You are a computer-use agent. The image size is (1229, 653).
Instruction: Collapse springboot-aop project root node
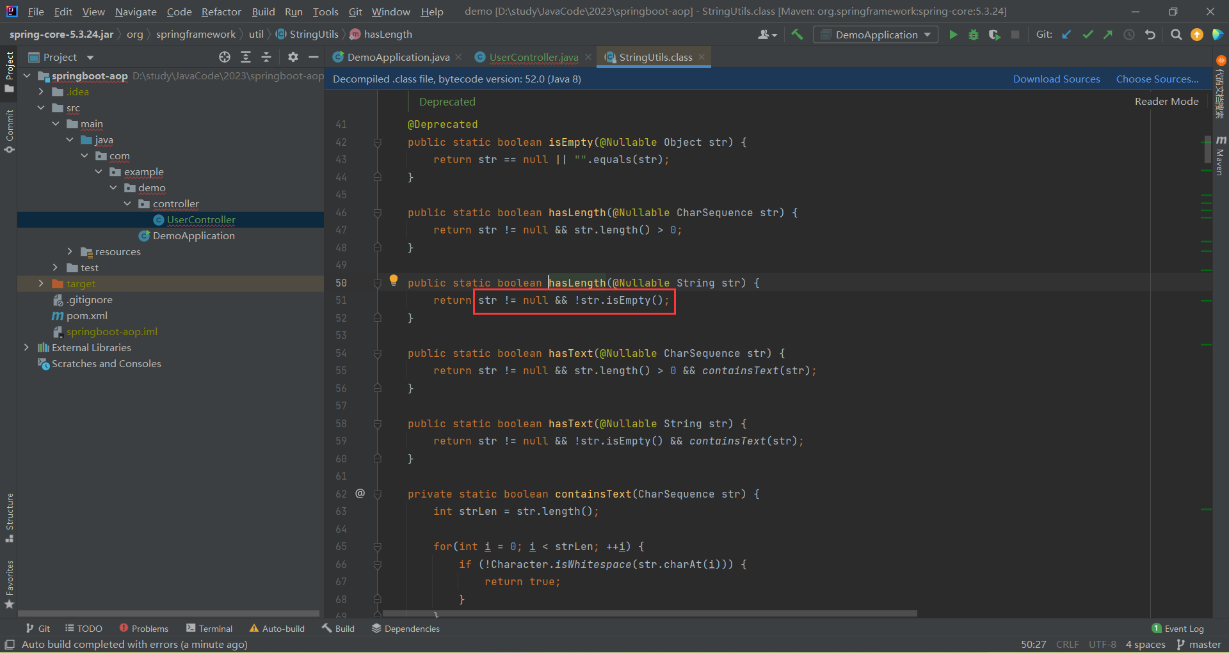(27, 76)
